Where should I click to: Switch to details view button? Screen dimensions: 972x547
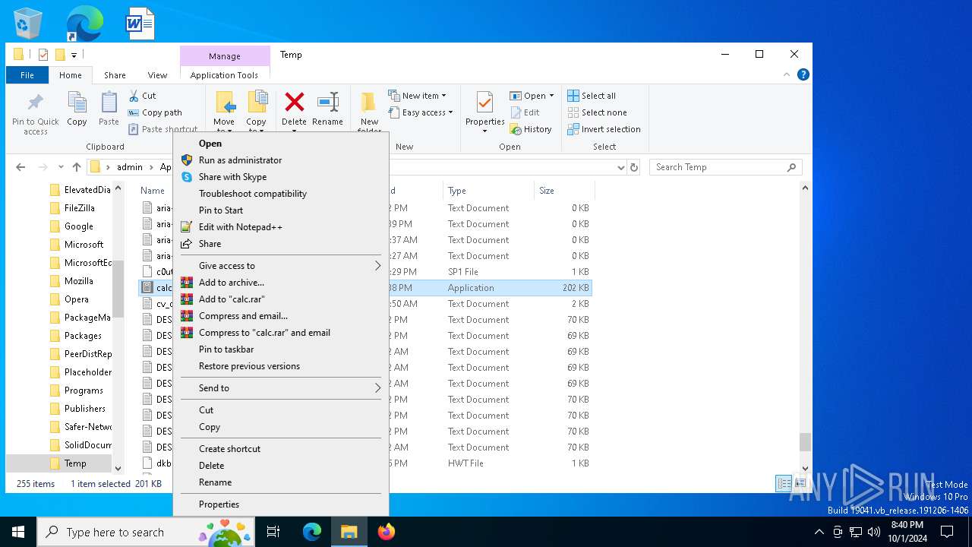[x=784, y=484]
